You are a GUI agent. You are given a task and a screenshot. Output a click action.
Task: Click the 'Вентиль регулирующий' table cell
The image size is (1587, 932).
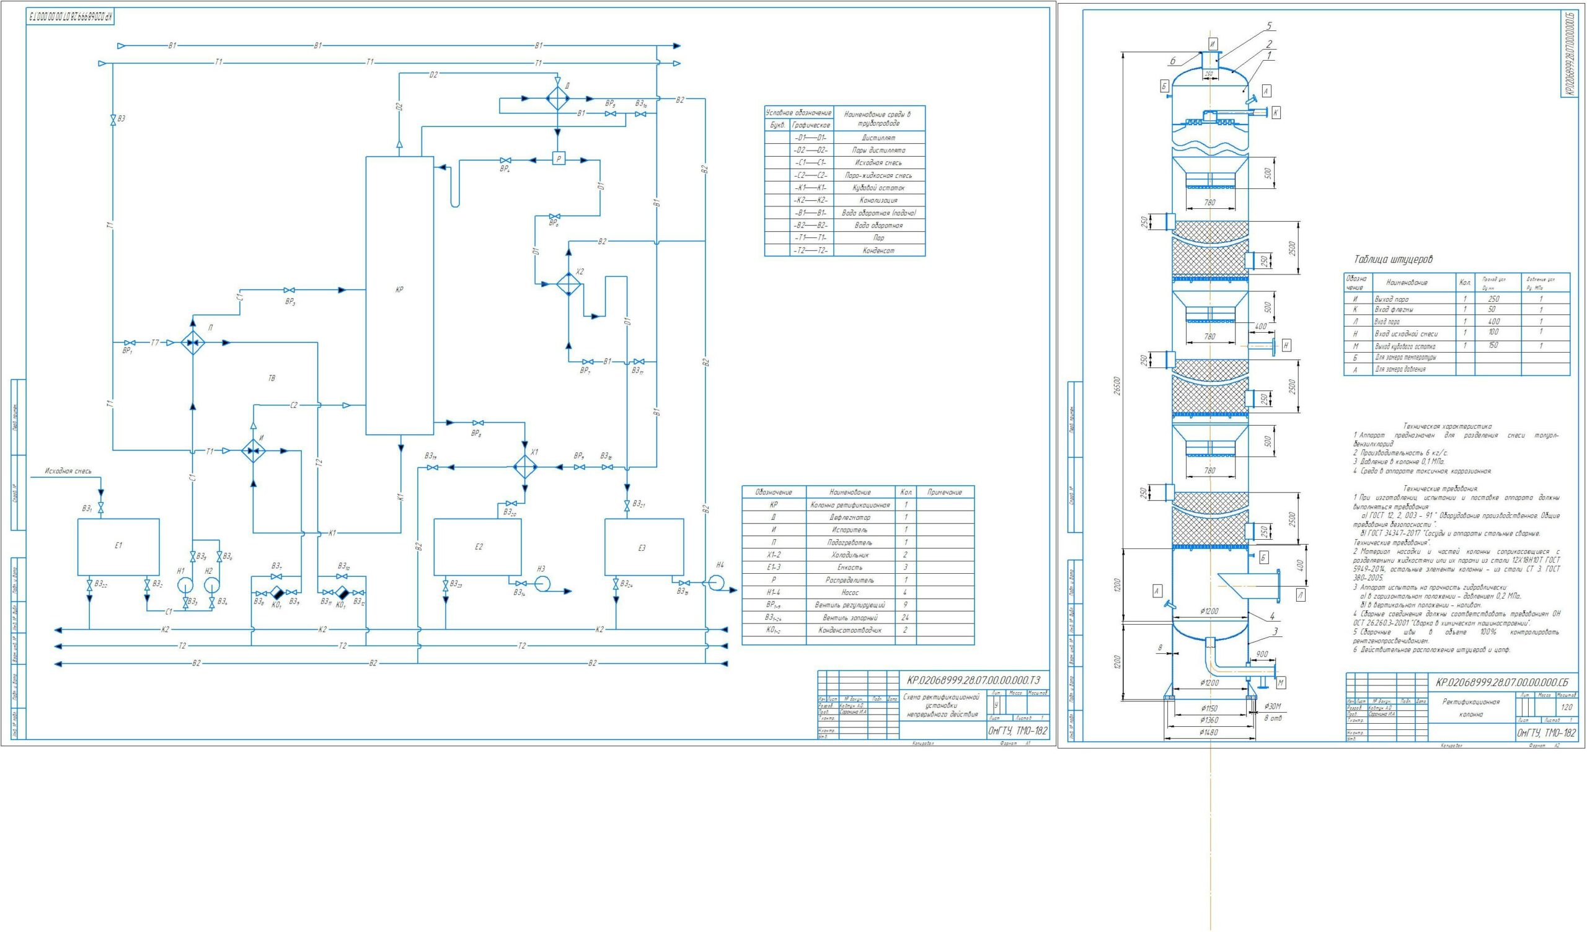(850, 605)
